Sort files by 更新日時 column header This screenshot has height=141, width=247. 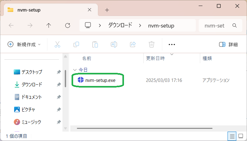(x=155, y=58)
